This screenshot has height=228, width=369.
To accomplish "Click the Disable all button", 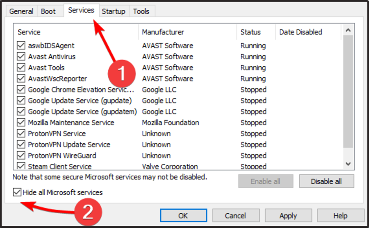I will [326, 181].
